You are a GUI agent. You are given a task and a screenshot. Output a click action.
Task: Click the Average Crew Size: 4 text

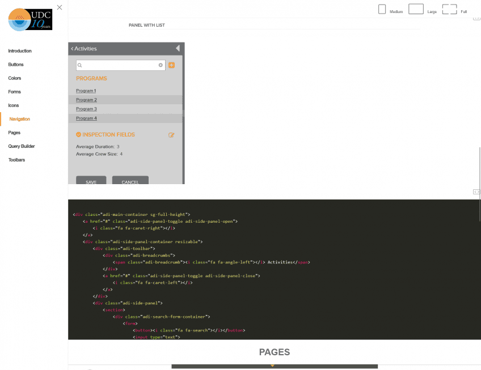[99, 154]
